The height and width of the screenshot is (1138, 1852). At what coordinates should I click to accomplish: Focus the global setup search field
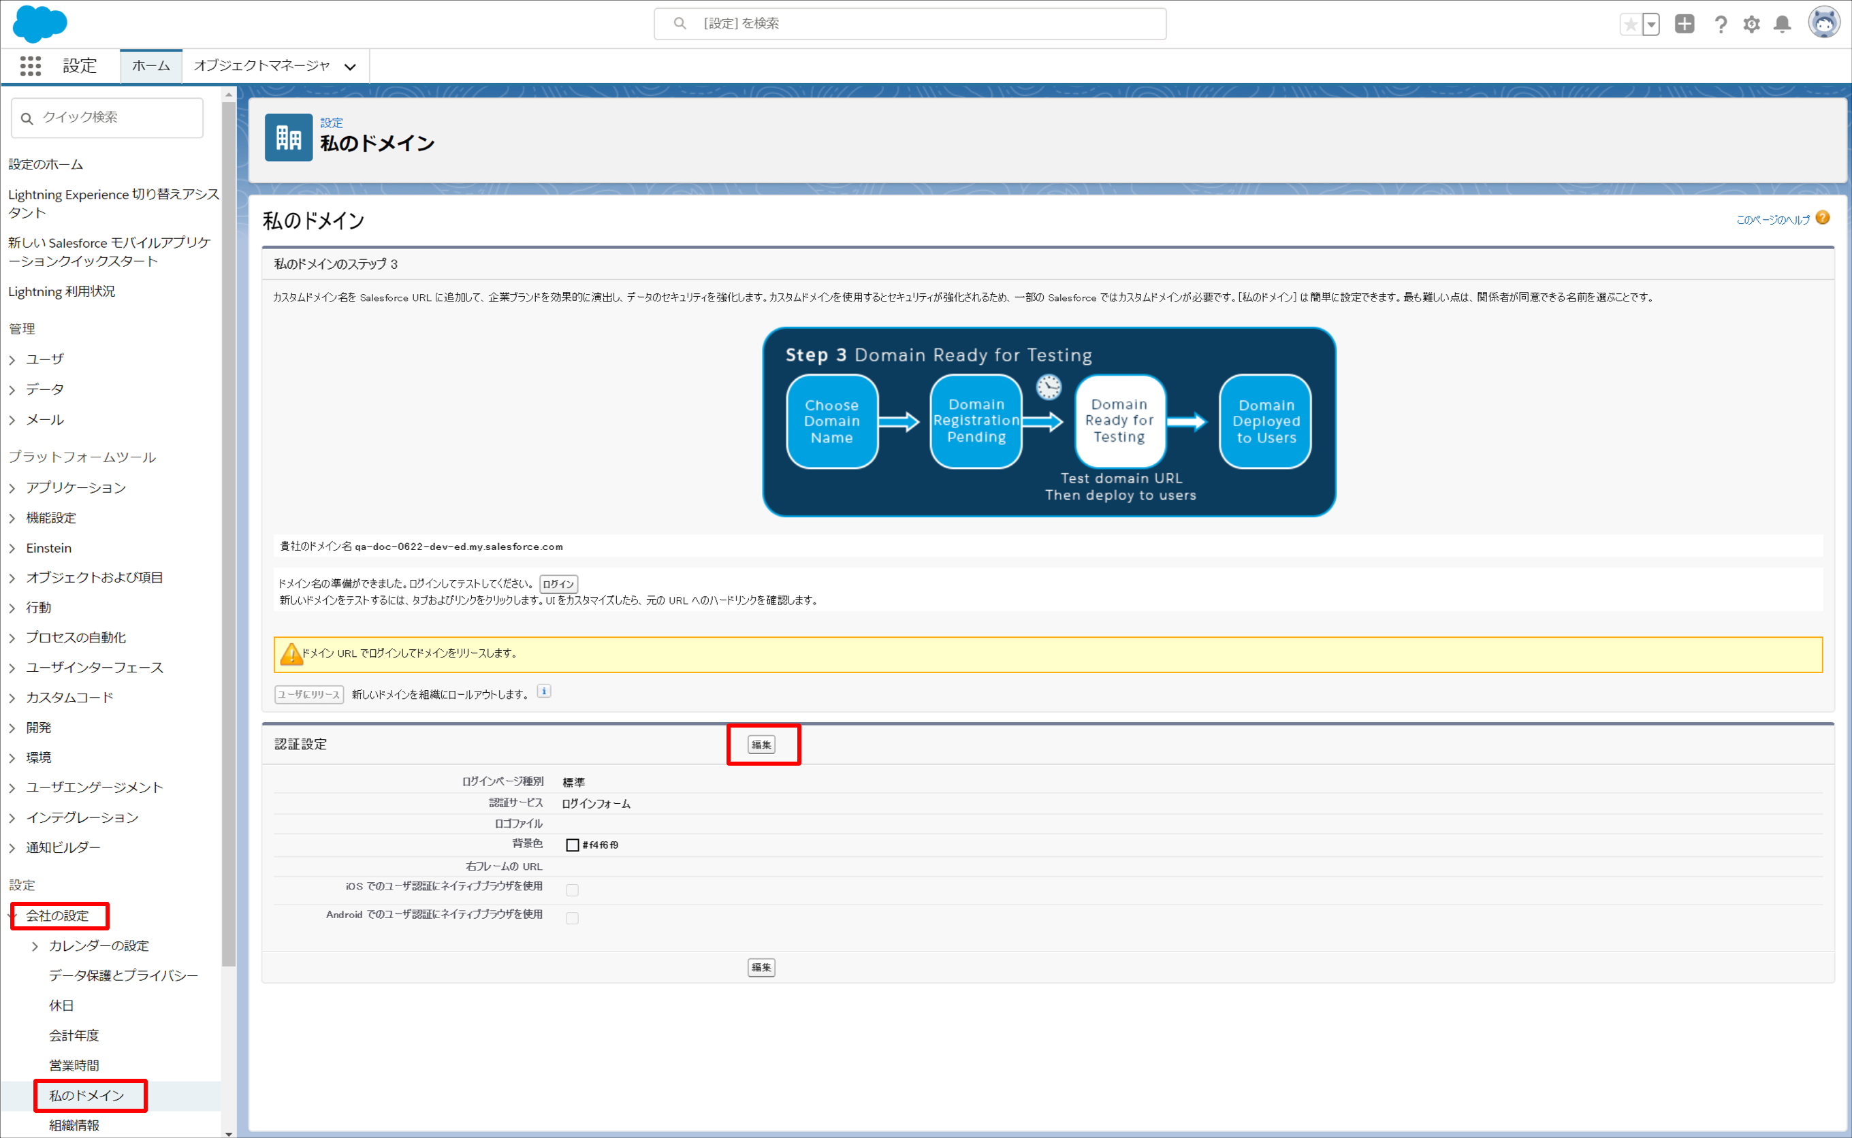tap(910, 23)
